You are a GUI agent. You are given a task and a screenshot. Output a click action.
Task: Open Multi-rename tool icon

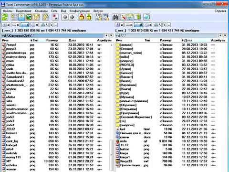(123, 17)
